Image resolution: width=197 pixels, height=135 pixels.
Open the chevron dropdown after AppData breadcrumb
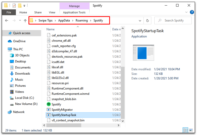(x=73, y=21)
